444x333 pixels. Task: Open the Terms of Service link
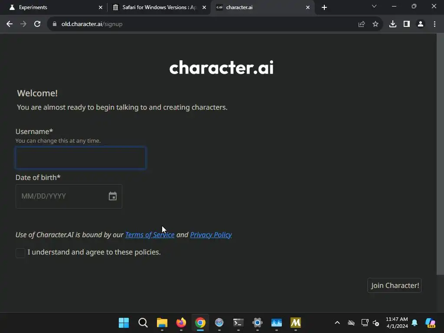point(150,235)
